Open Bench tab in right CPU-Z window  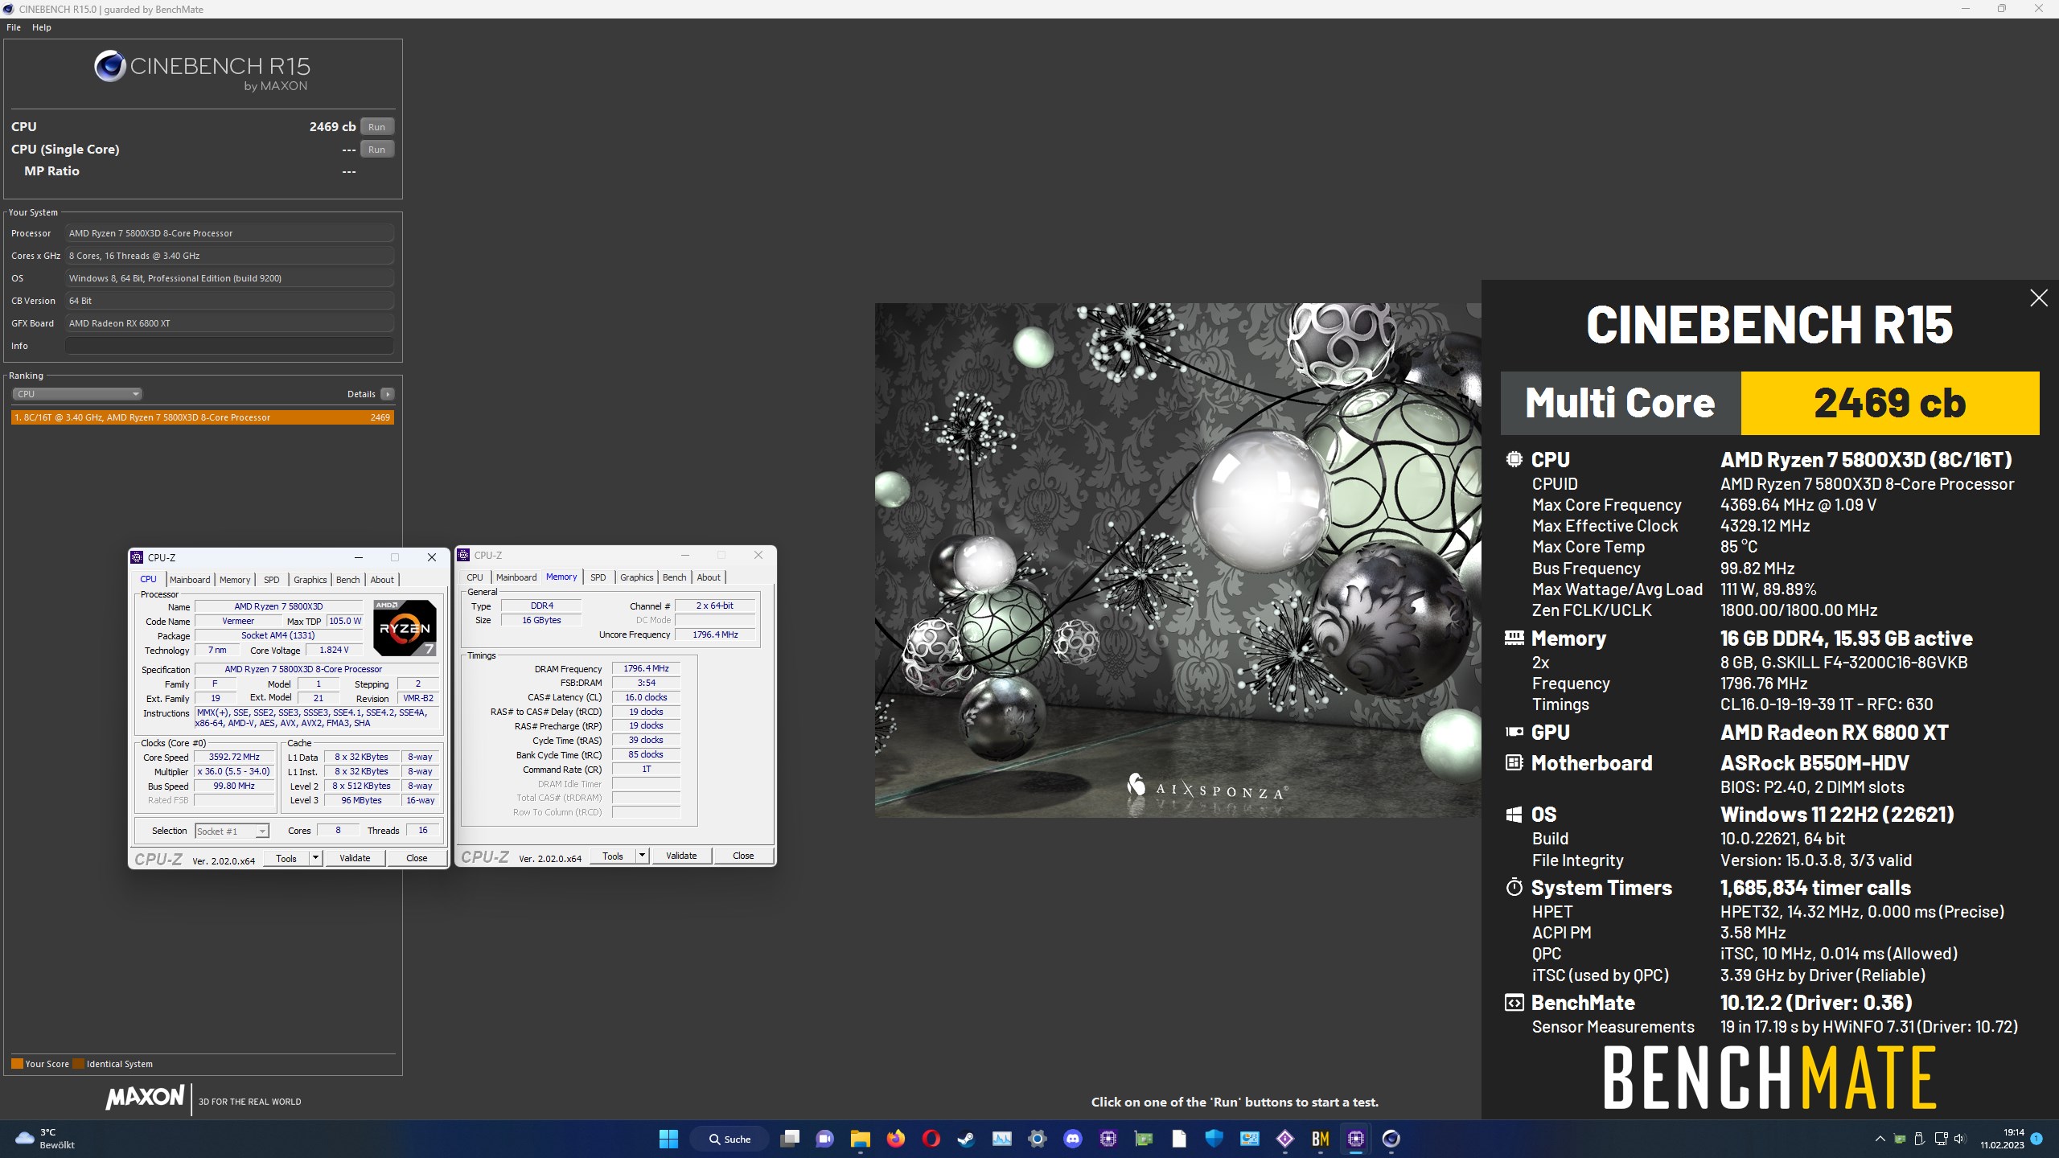click(675, 577)
